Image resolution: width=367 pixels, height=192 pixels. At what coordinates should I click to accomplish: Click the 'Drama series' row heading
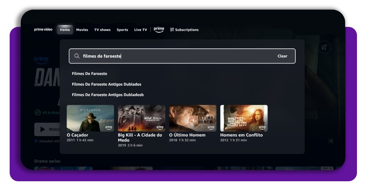point(47,161)
